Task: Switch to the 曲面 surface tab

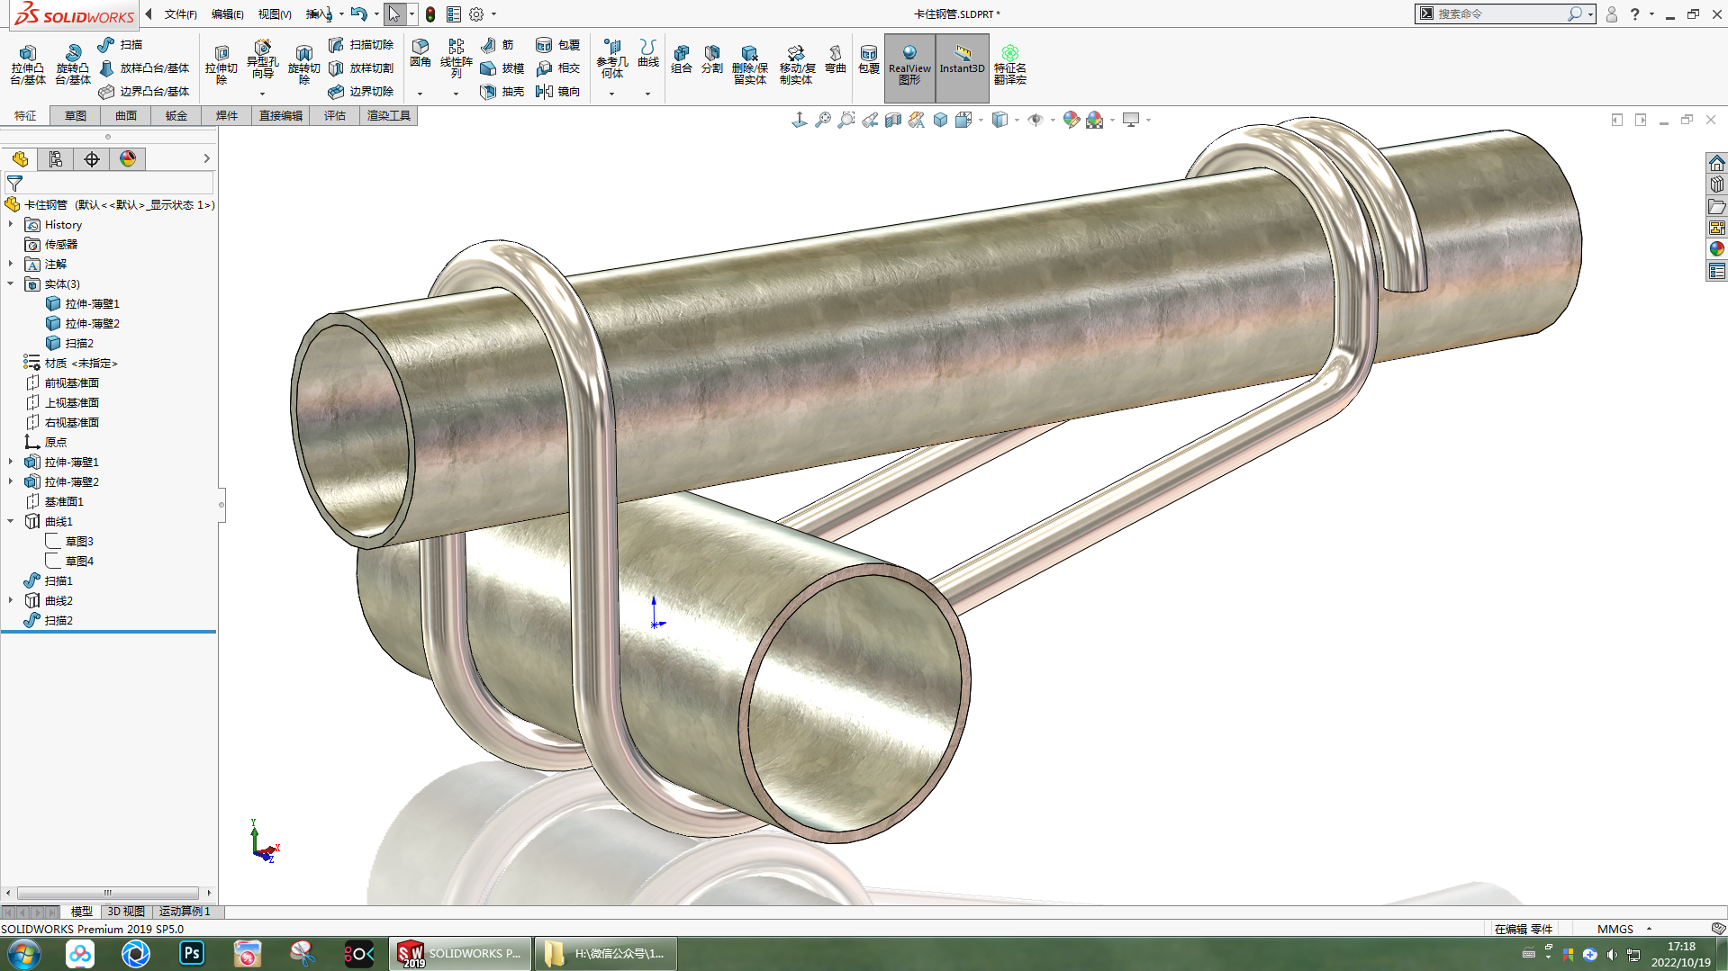Action: 126,115
